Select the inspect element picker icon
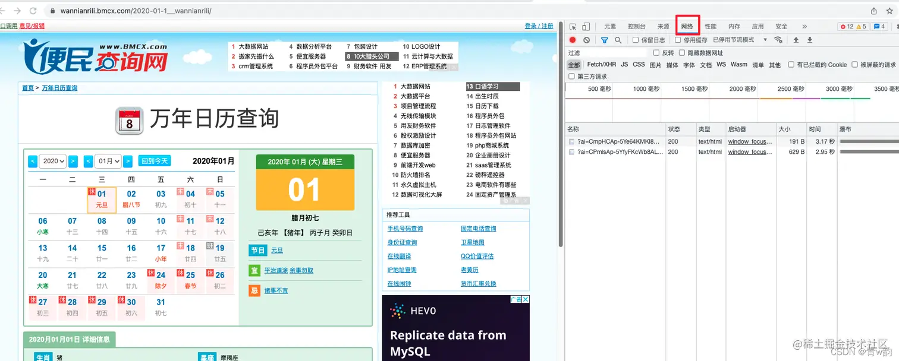899x361 pixels. click(x=574, y=26)
